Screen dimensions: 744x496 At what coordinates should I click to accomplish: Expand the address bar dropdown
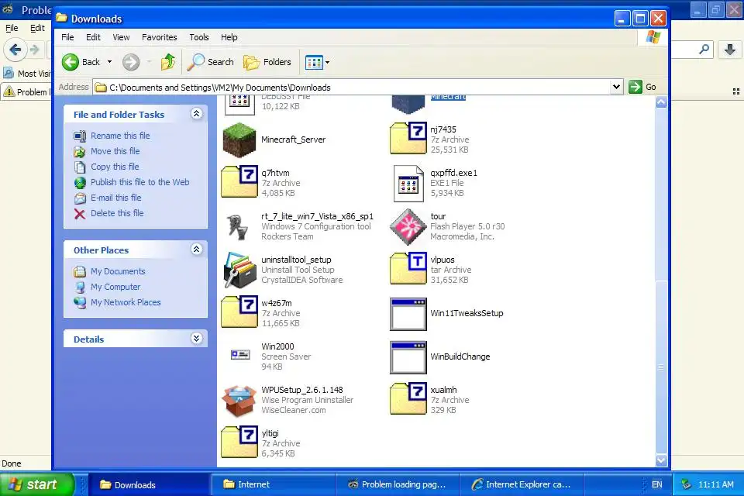coord(616,87)
